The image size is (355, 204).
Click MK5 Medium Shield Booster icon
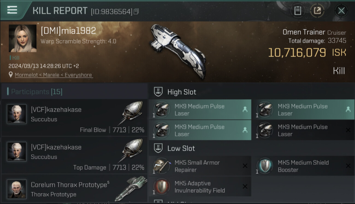coord(264,166)
